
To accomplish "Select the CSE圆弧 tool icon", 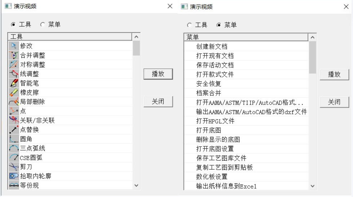I will [x=14, y=157].
